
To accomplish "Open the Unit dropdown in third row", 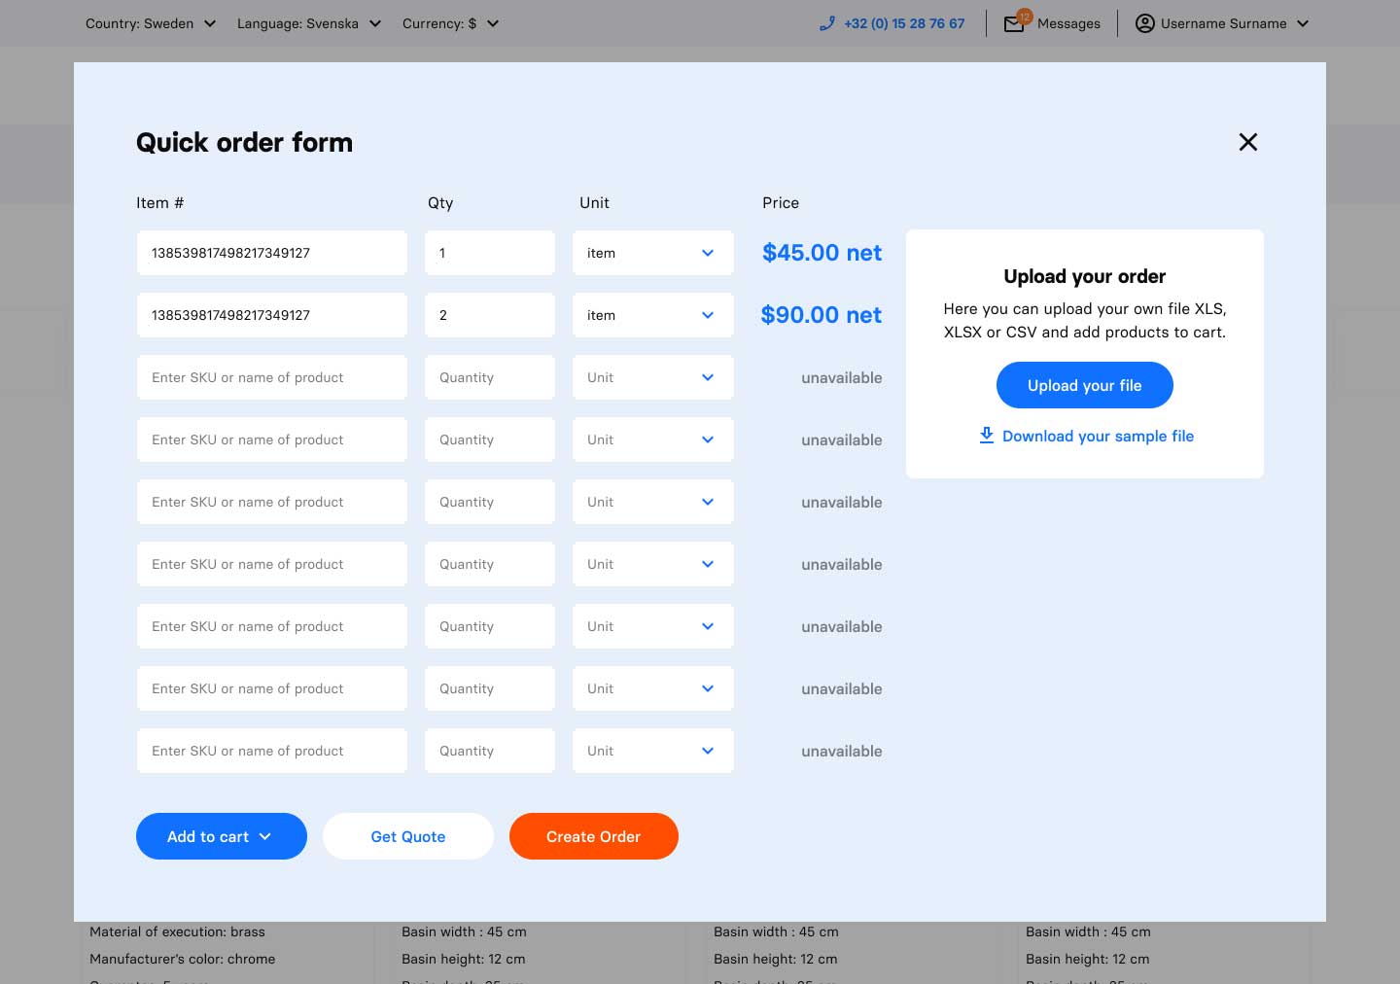I will tap(653, 377).
